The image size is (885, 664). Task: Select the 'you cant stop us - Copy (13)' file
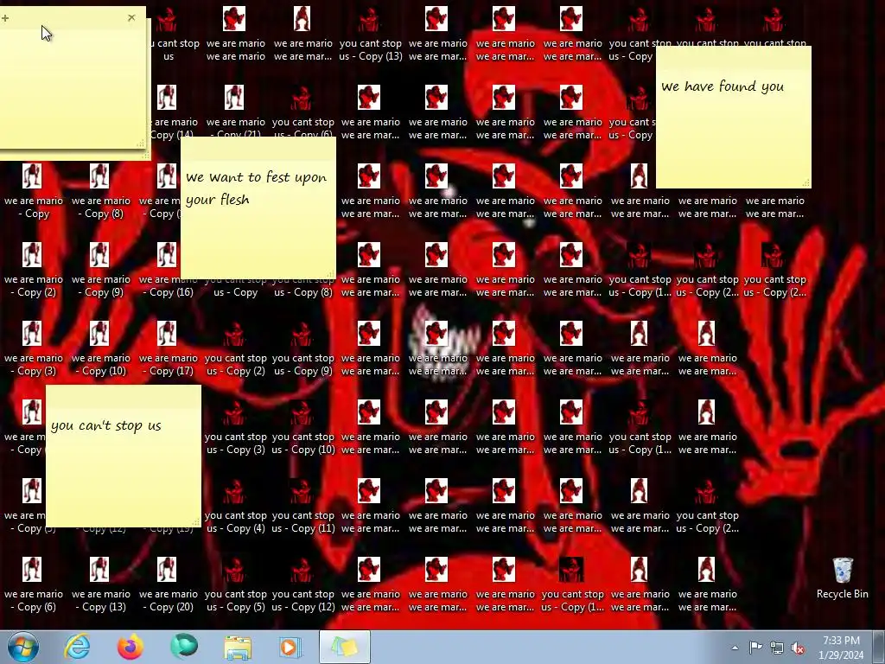tap(370, 34)
